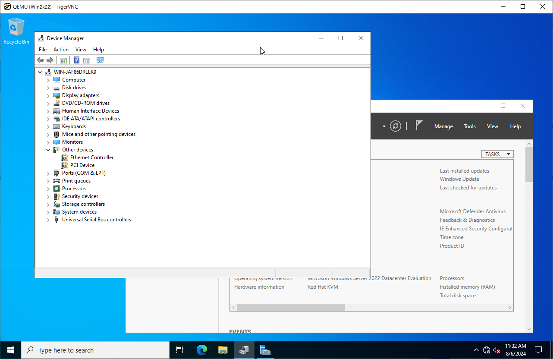The height and width of the screenshot is (359, 553).
Task: Open the Help menu in Device Manager
Action: (98, 50)
